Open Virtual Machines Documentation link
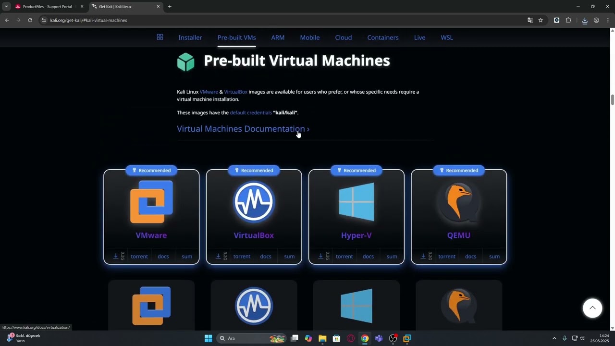Viewport: 615px width, 346px height. pyautogui.click(x=243, y=129)
